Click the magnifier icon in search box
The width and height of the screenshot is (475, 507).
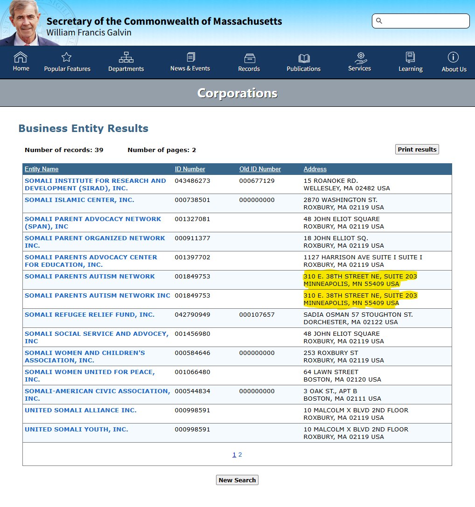tap(379, 21)
